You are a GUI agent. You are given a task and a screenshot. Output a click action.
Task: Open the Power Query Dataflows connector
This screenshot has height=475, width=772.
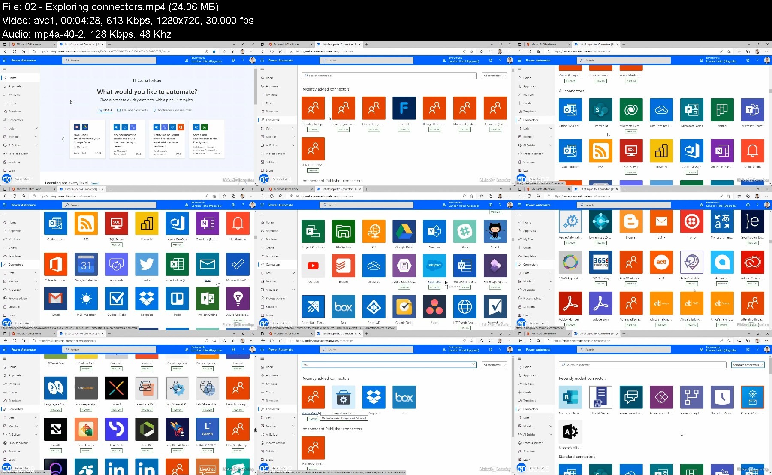tap(692, 397)
